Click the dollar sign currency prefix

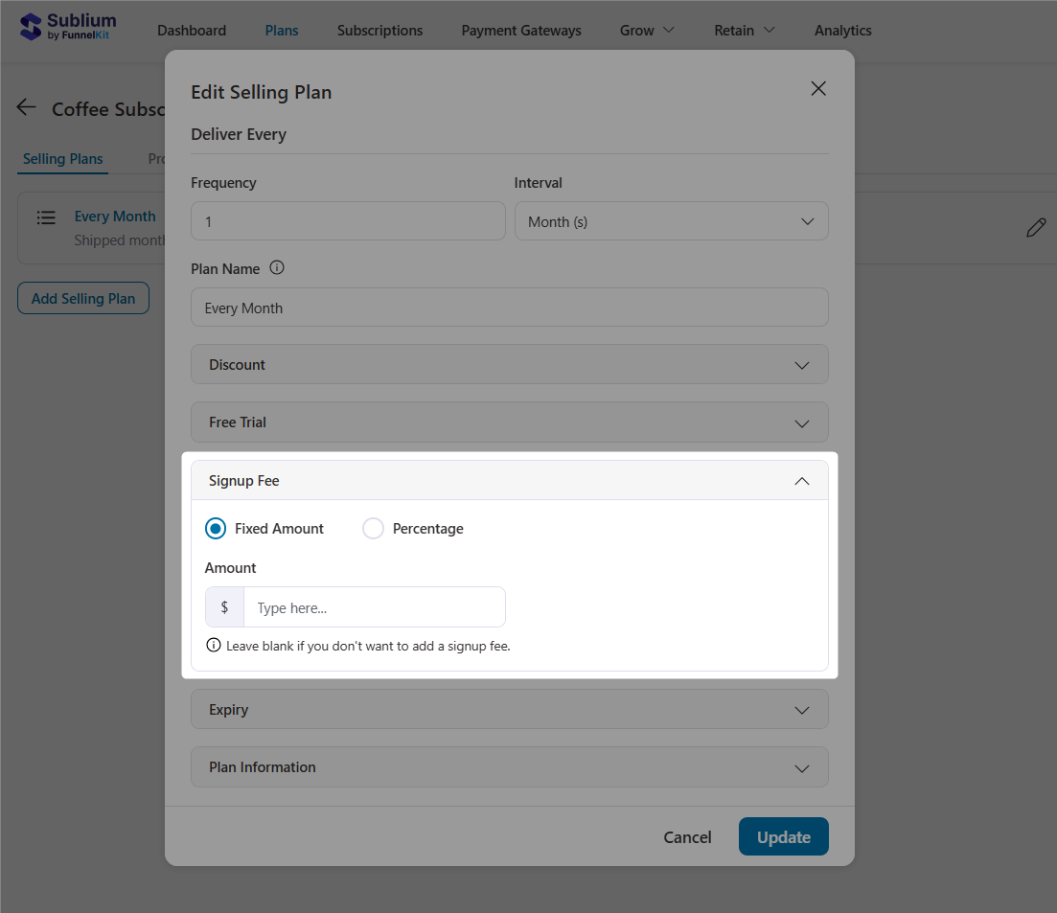pos(223,606)
